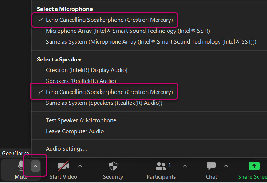267x183 pixels.
Task: Open Test Speaker & Microphone
Action: click(83, 120)
